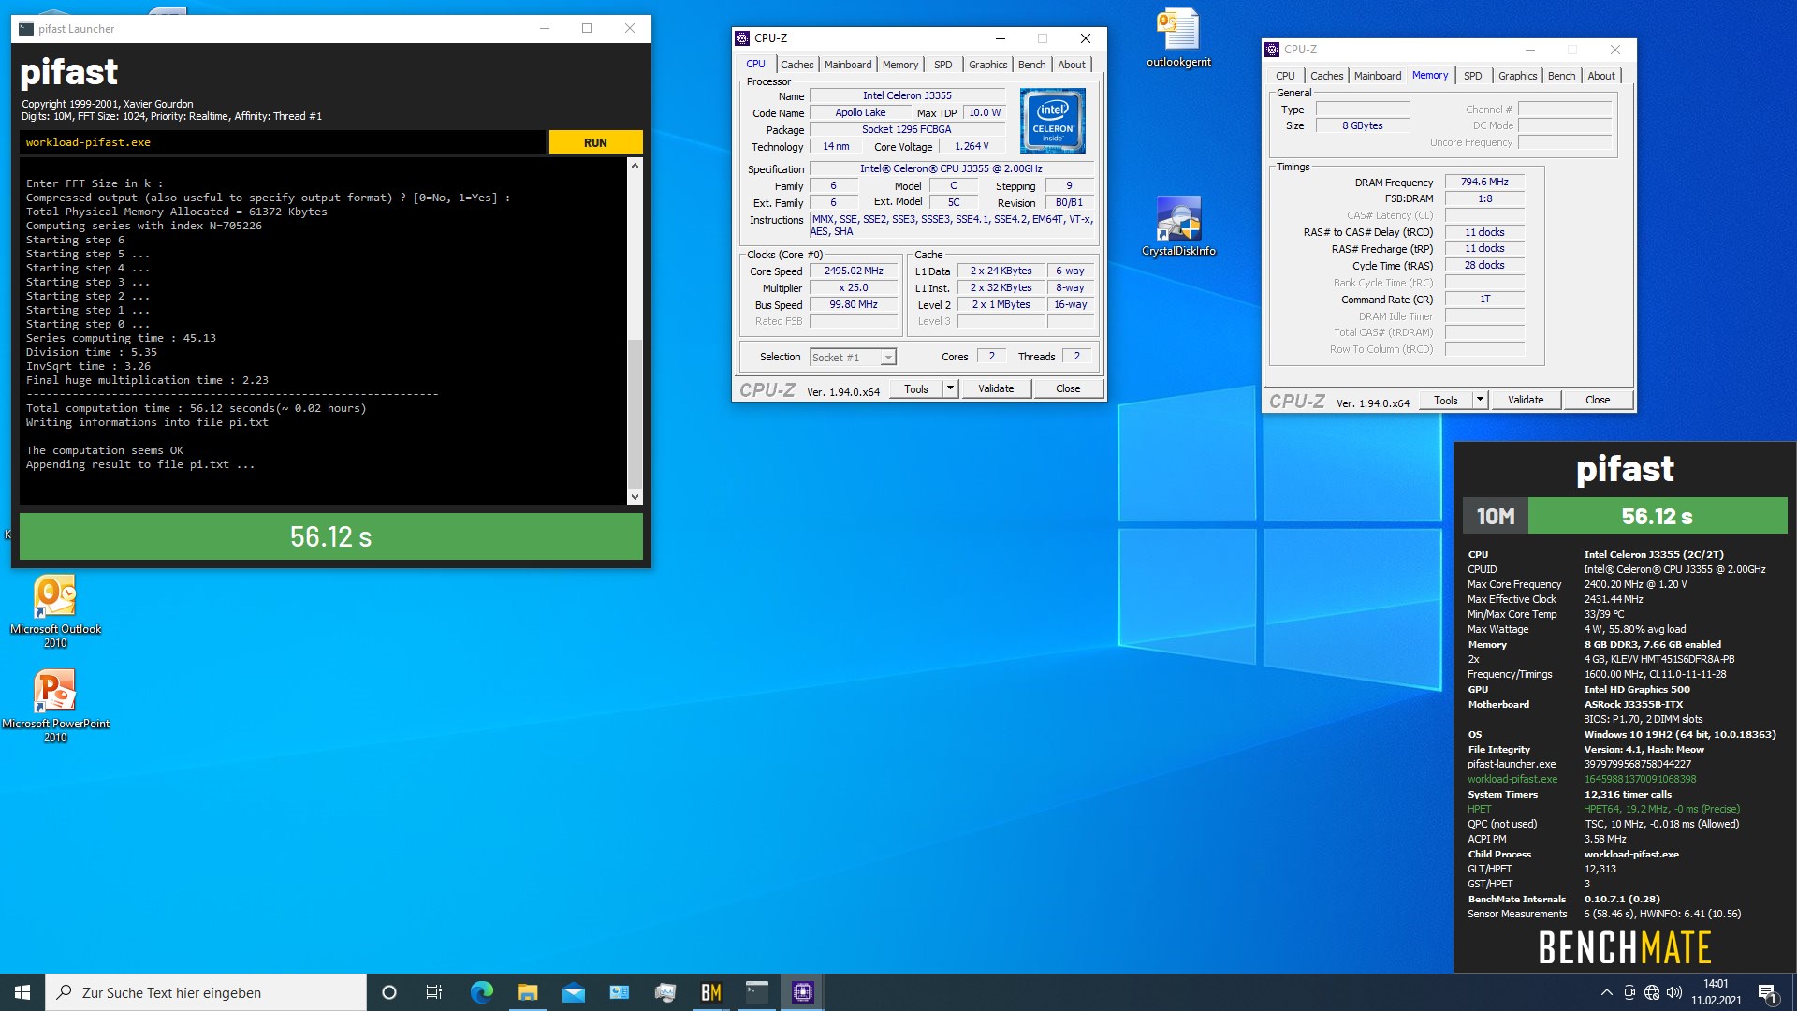Click the pifast Launcher title bar icon
Image resolution: width=1797 pixels, height=1011 pixels.
click(26, 29)
